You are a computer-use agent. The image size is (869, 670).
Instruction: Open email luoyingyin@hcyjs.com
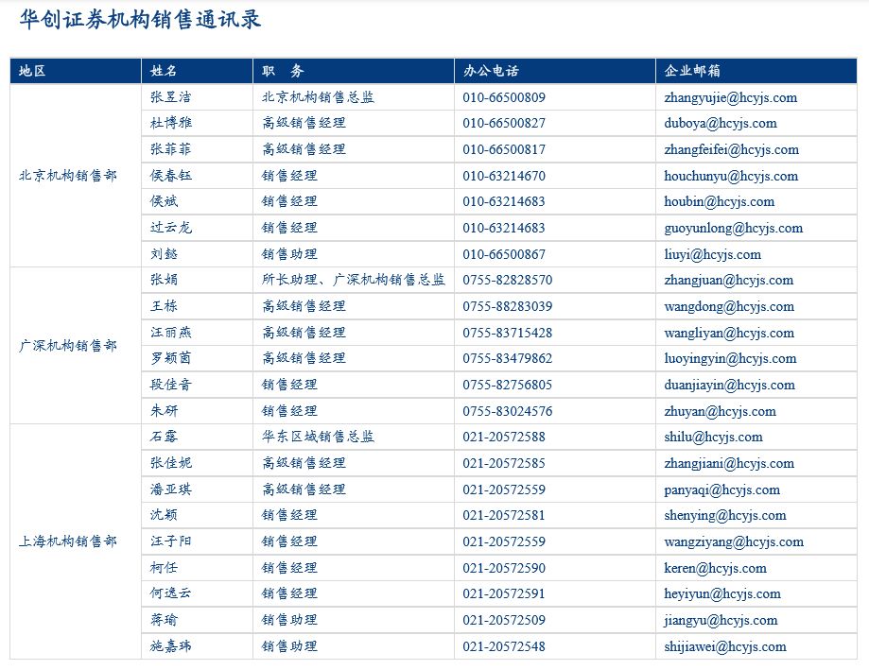point(730,359)
